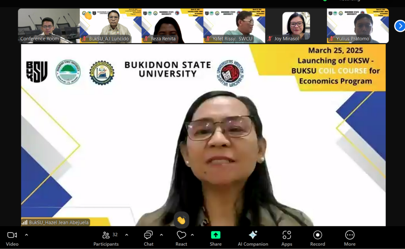Expand the React options caret
Image resolution: width=405 pixels, height=249 pixels.
coord(193,235)
